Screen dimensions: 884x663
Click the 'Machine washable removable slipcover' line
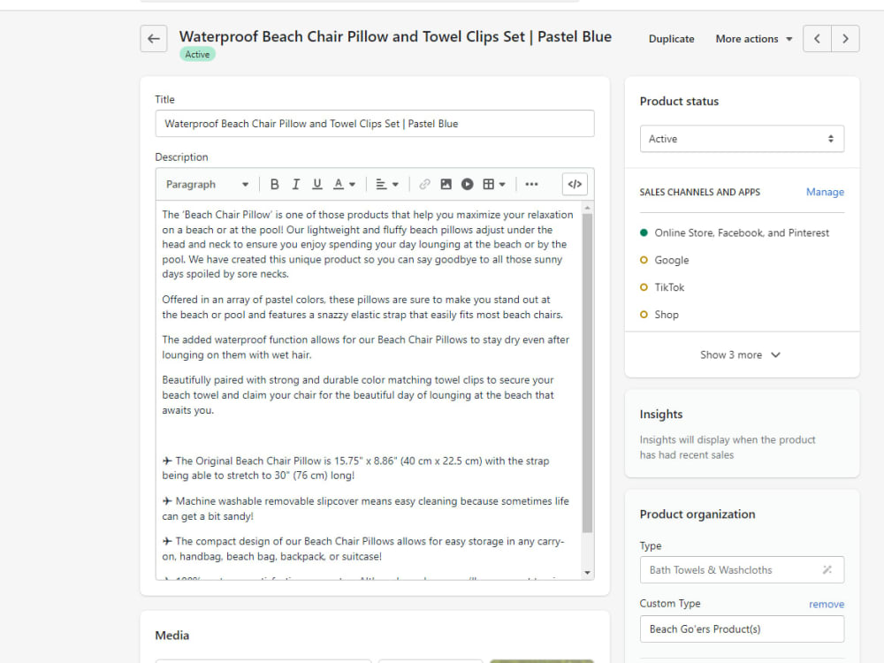[365, 508]
